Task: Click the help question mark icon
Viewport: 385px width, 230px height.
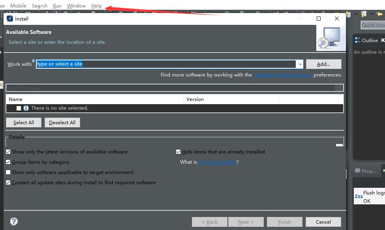Action: 14,221
